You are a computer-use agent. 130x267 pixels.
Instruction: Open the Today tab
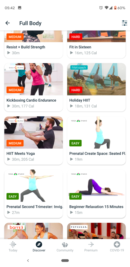click(13, 247)
